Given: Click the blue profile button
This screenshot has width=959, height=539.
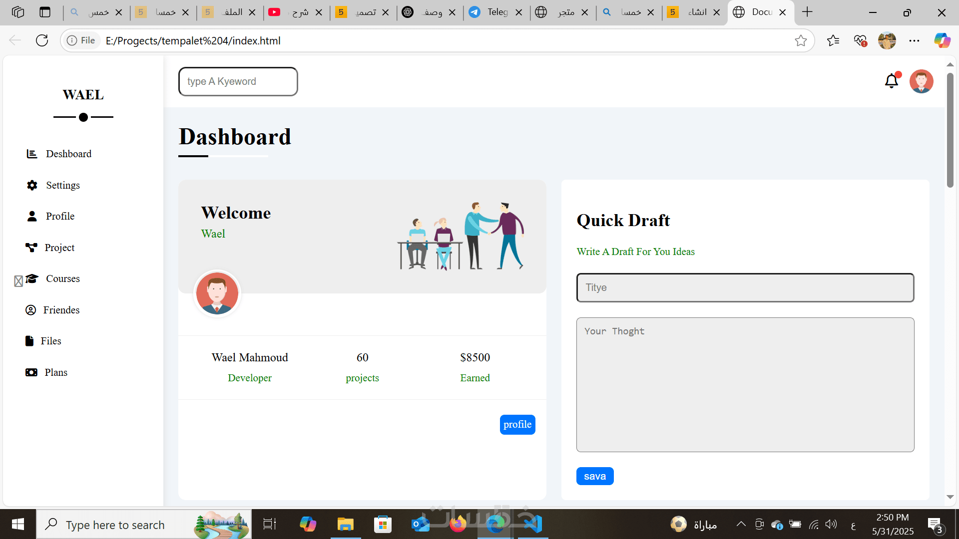Looking at the screenshot, I should 517,424.
